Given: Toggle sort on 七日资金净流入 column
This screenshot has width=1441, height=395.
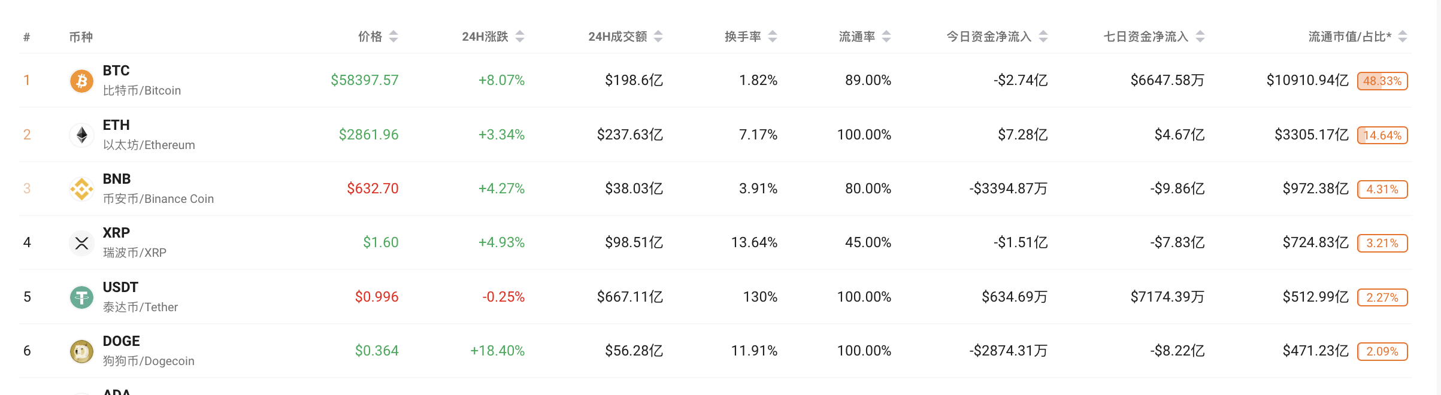Looking at the screenshot, I should point(1199,36).
